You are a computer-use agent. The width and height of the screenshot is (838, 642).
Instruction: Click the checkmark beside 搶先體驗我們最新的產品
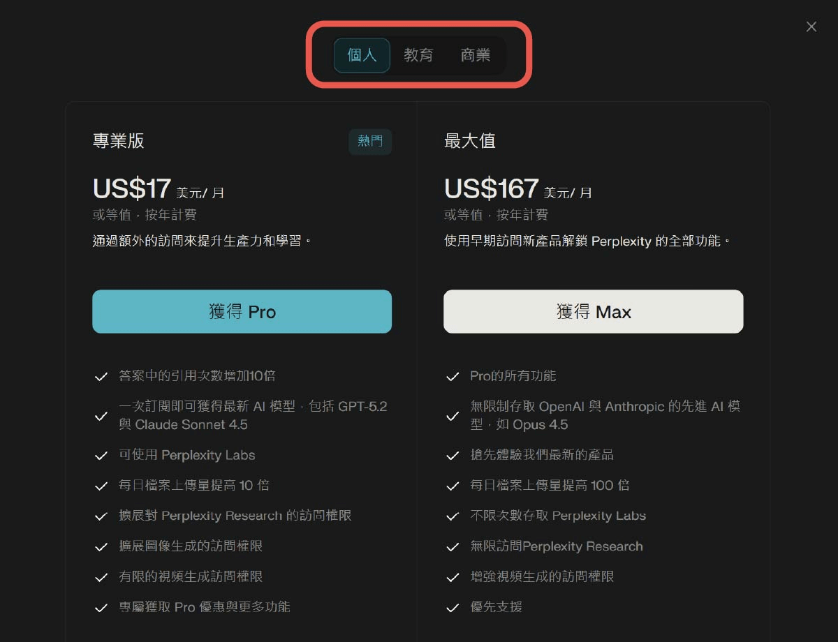[x=453, y=455]
